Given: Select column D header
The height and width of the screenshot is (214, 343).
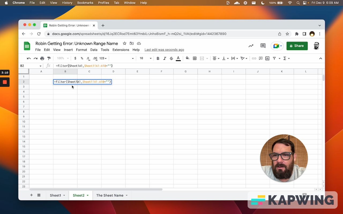Looking at the screenshot, I should [x=113, y=71].
